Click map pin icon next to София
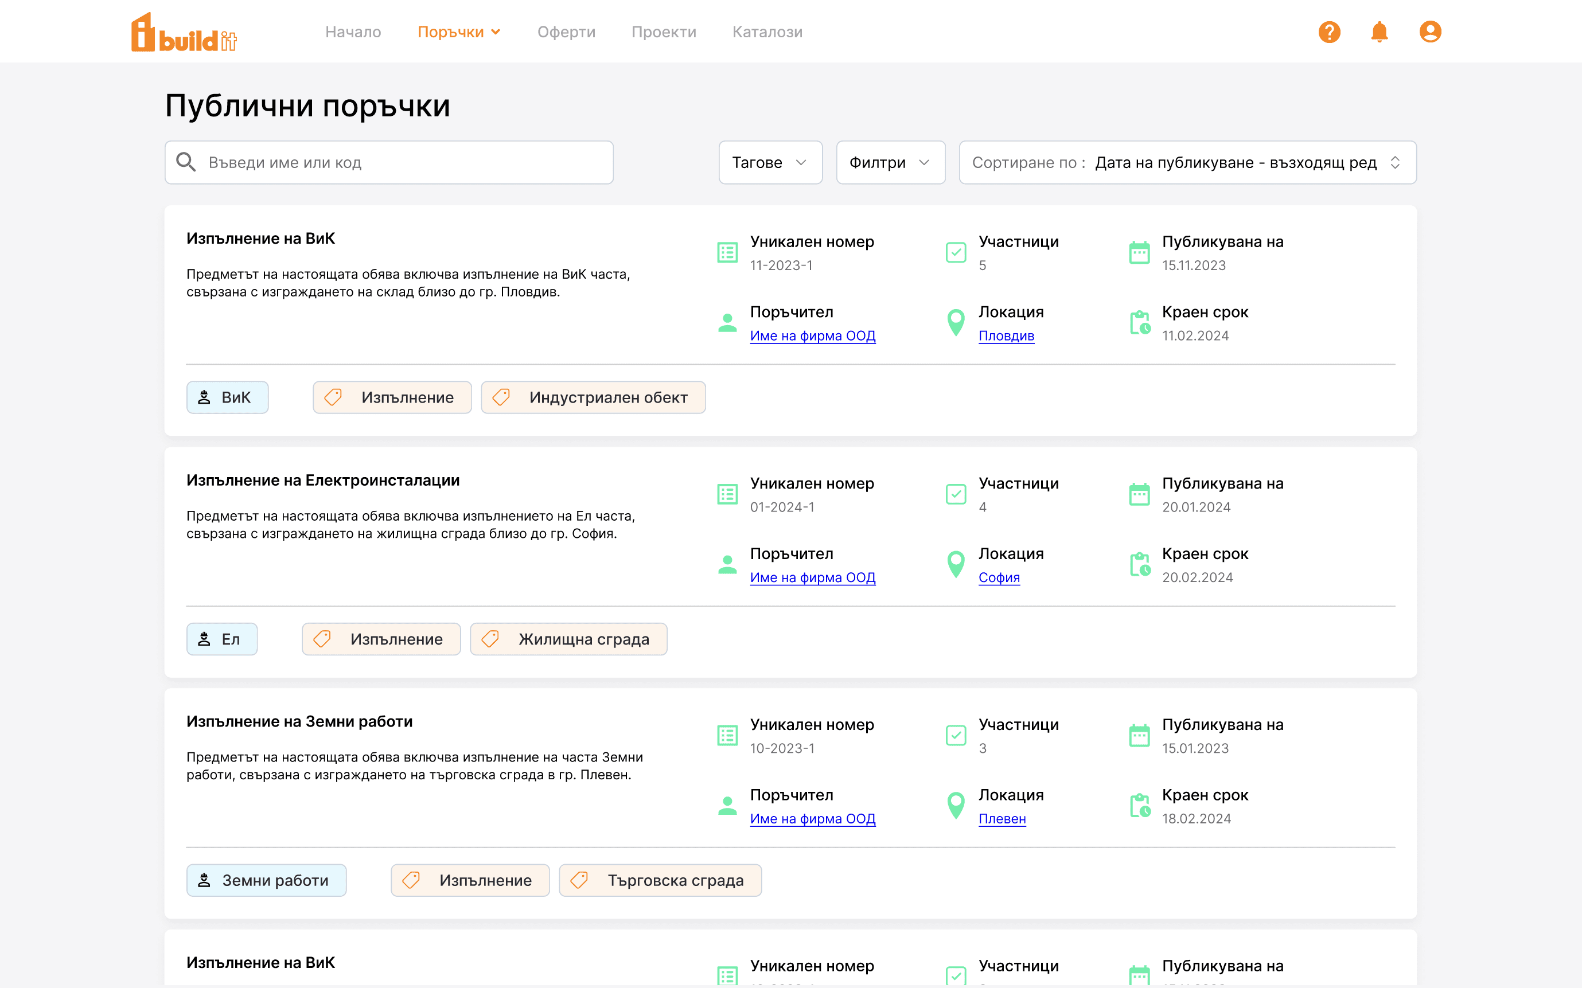 click(956, 565)
